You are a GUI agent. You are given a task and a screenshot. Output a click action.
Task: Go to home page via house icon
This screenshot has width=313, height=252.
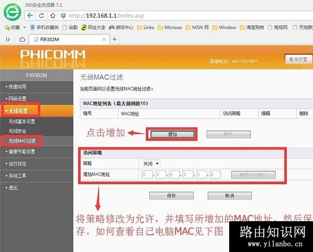[x=53, y=16]
